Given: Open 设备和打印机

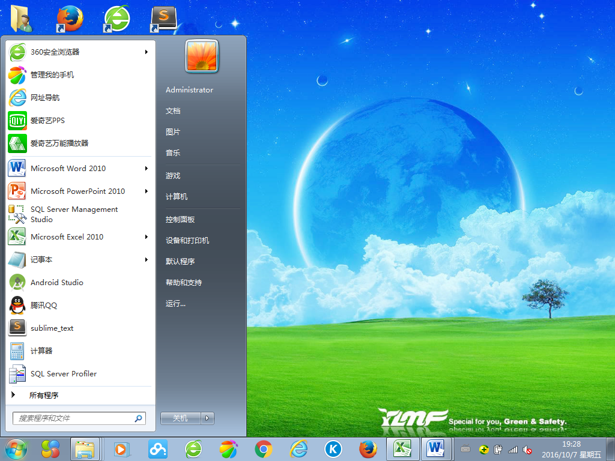Looking at the screenshot, I should tap(187, 240).
